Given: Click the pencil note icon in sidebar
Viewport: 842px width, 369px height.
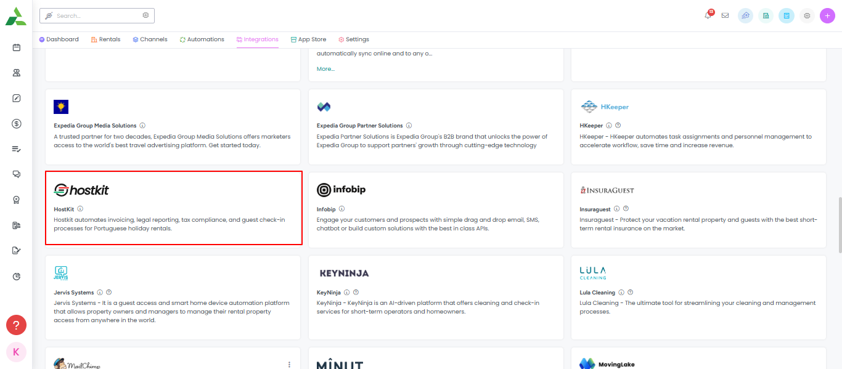Looking at the screenshot, I should [17, 98].
